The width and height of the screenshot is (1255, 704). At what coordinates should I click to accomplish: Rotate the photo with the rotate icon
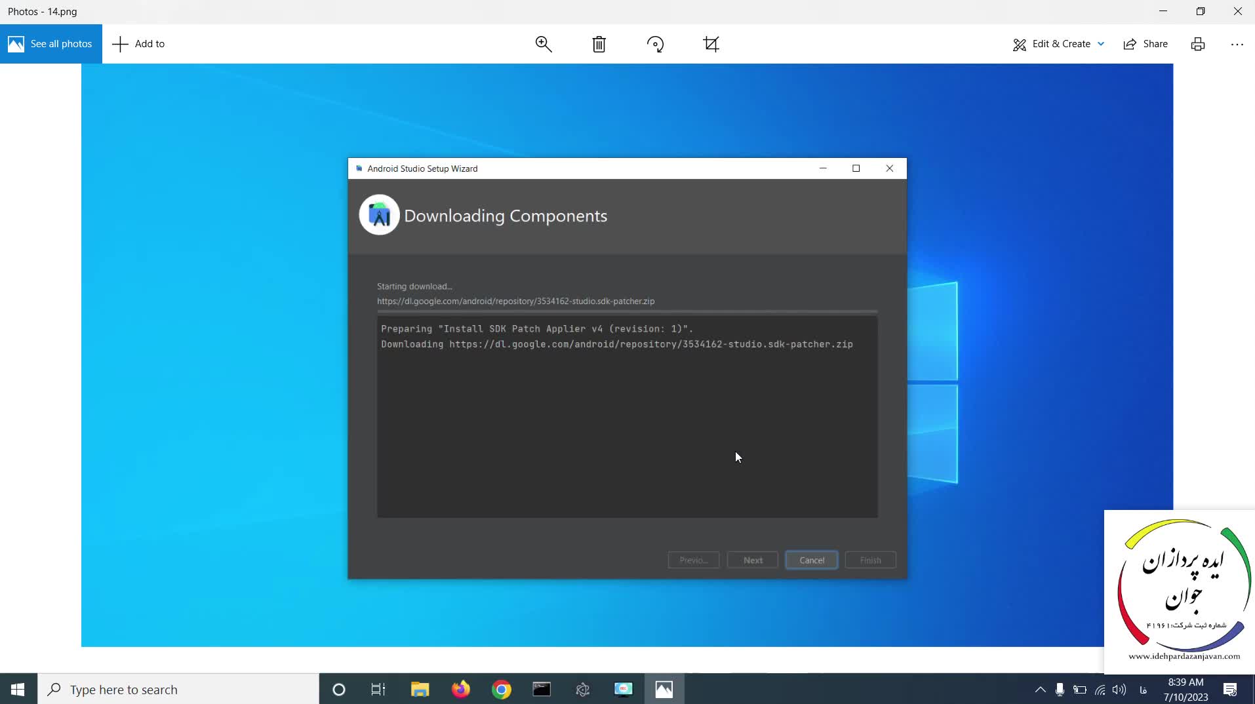click(655, 44)
